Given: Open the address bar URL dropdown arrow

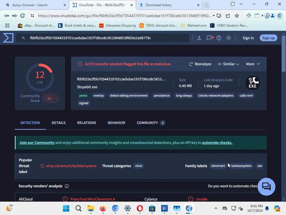Looking at the screenshot, I should (x=214, y=16).
